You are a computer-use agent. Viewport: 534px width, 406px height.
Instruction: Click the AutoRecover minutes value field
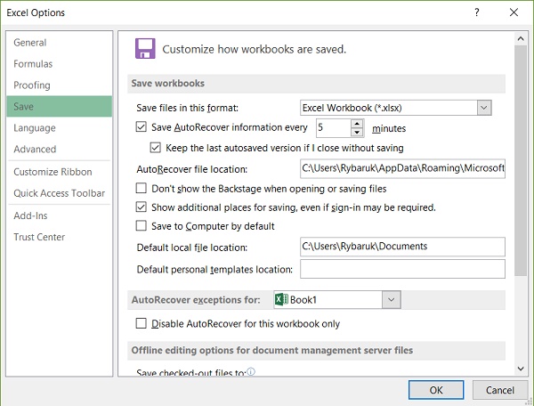coord(334,128)
